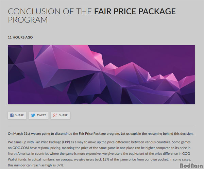Click 'GOG.COM' in the paragraph

point(20,148)
